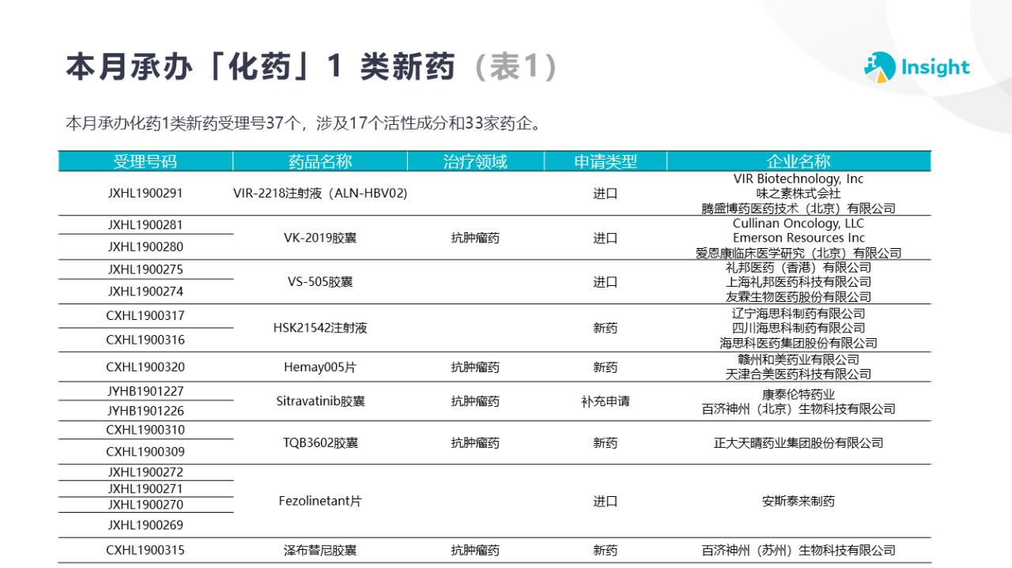Click company 礼邦医药（香港）有限公司
This screenshot has width=1012, height=568.
pos(799,268)
